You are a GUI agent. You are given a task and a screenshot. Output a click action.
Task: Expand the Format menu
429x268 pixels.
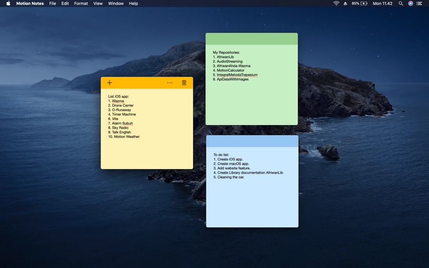pos(81,4)
